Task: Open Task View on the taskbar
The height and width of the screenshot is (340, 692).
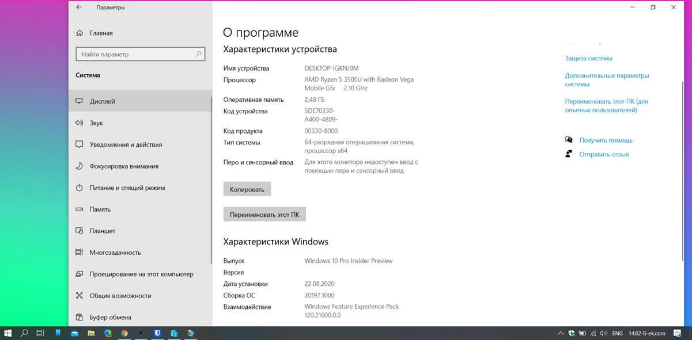Action: pyautogui.click(x=40, y=333)
